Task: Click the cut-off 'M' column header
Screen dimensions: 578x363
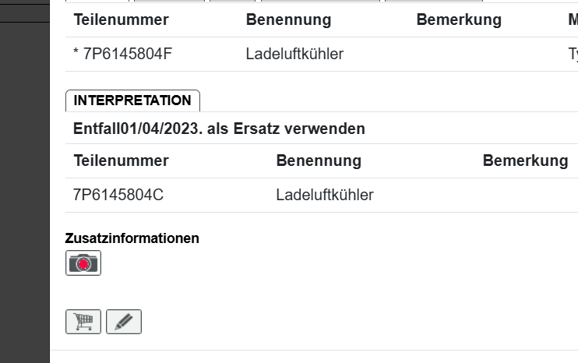Action: click(x=573, y=19)
